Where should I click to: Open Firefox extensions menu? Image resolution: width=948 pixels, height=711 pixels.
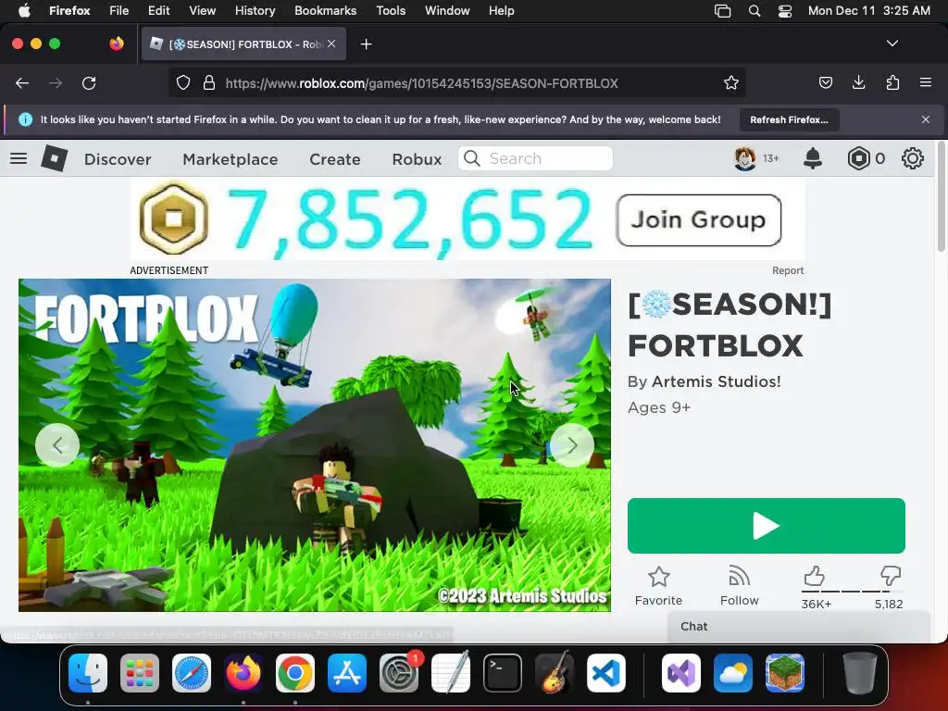click(892, 82)
